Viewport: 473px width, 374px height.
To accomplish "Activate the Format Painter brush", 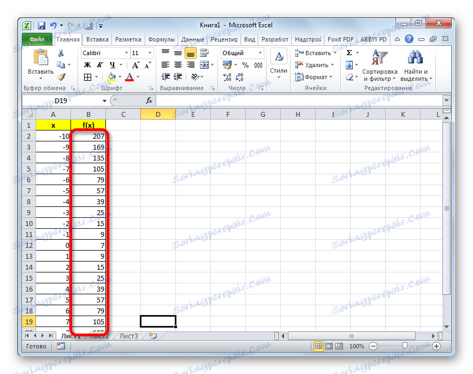I will [61, 77].
